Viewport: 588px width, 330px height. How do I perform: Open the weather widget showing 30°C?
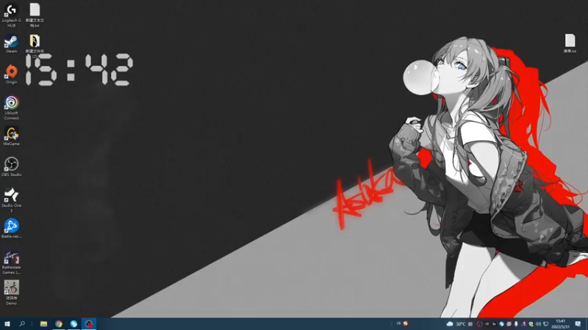(x=456, y=324)
